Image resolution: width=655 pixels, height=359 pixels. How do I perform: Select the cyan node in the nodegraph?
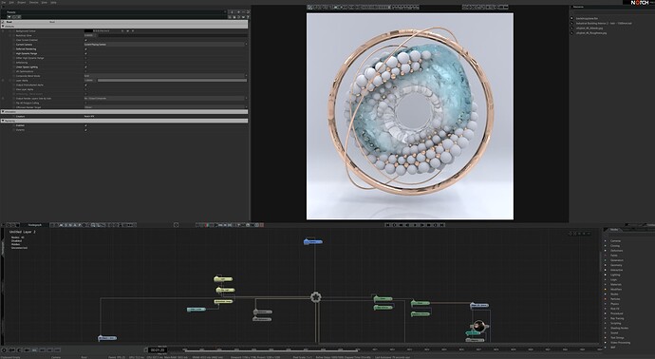coord(196,310)
